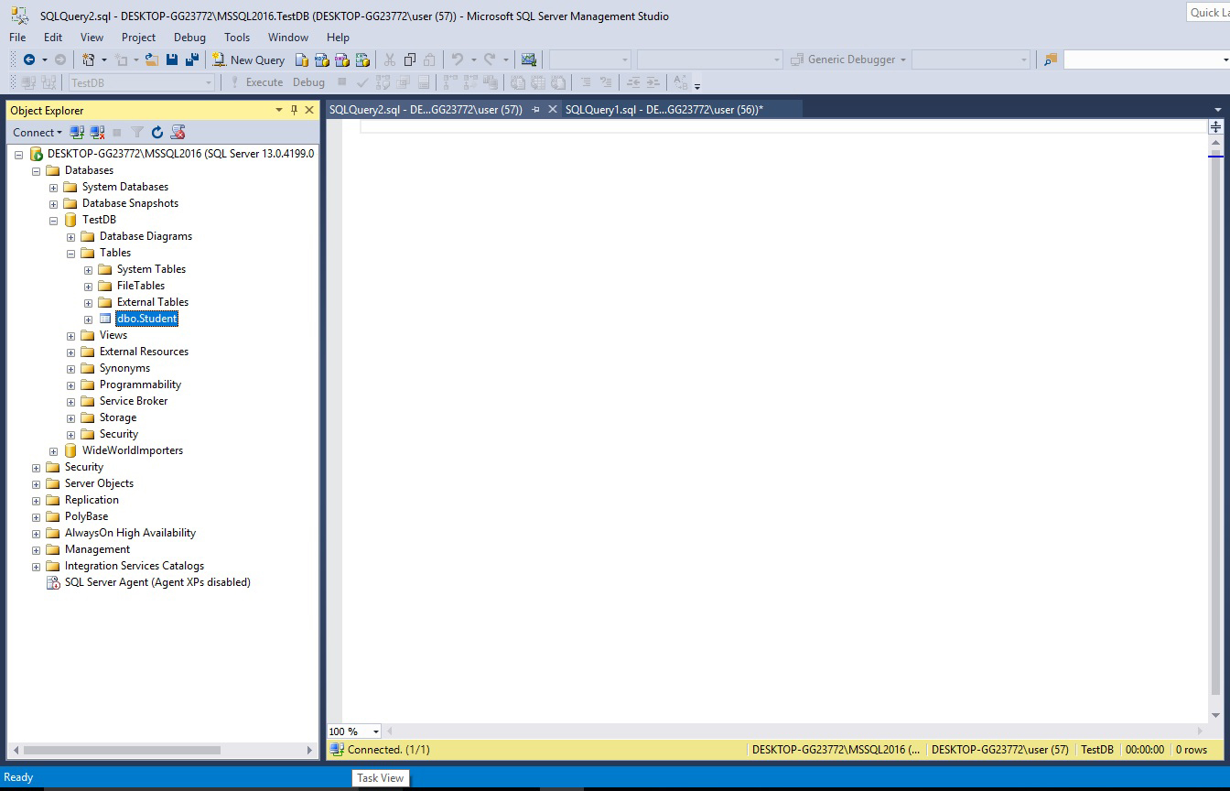This screenshot has width=1230, height=791.
Task: Open the TestDB available databases combo box
Action: pyautogui.click(x=142, y=81)
